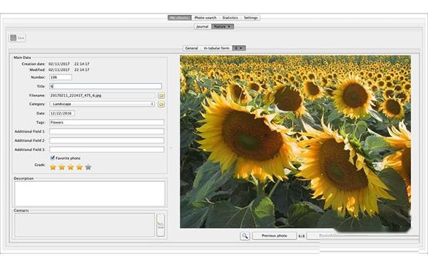Image resolution: width=428 pixels, height=267 pixels.
Task: Open the contacts picker icon
Action: tap(160, 225)
